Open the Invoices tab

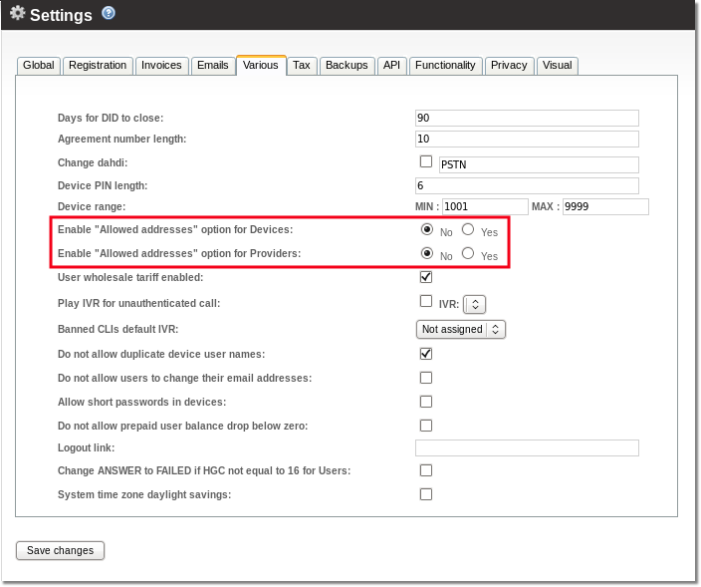pos(161,66)
